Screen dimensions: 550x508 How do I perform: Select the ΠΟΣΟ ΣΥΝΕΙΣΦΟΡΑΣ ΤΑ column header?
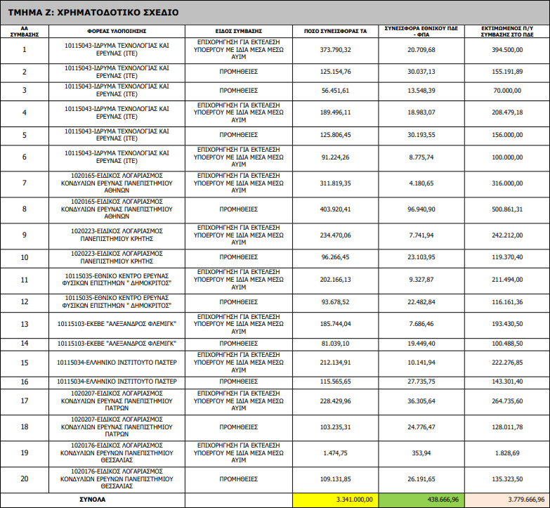(335, 32)
